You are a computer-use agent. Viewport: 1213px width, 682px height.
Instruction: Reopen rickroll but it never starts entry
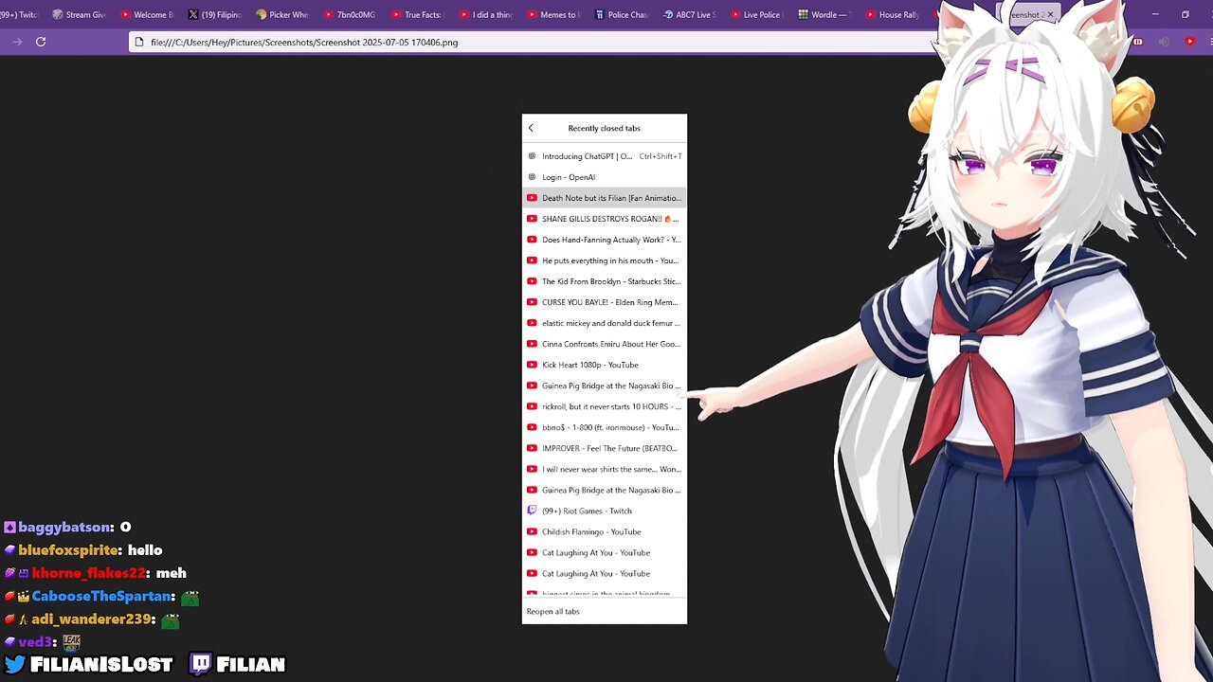tap(605, 406)
